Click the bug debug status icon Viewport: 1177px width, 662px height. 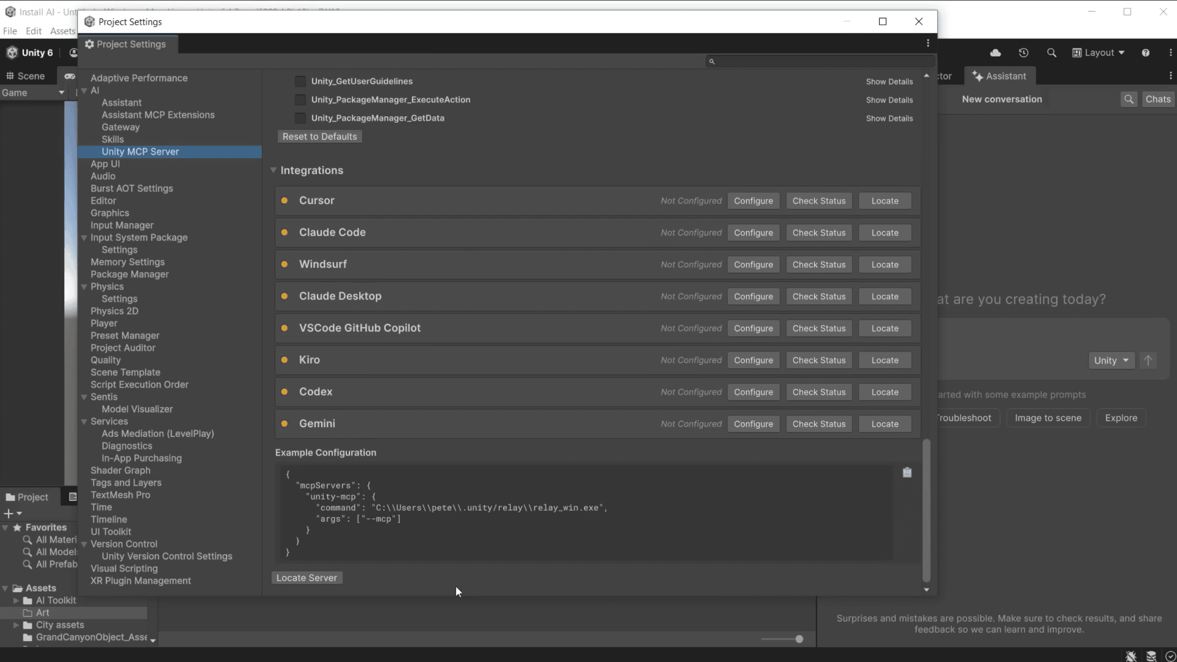pyautogui.click(x=1131, y=656)
